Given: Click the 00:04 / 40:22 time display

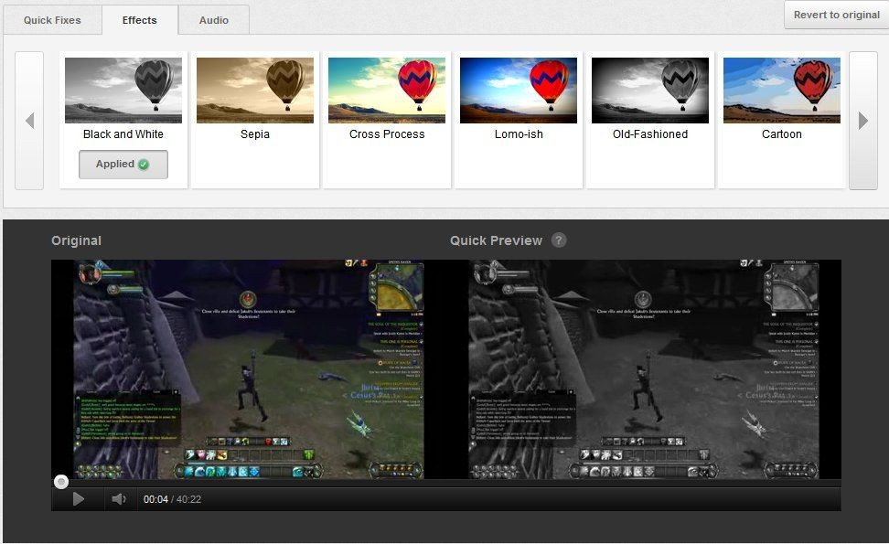Looking at the screenshot, I should [172, 499].
